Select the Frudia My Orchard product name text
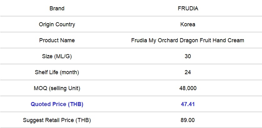This screenshot has width=262, height=128. (188, 40)
